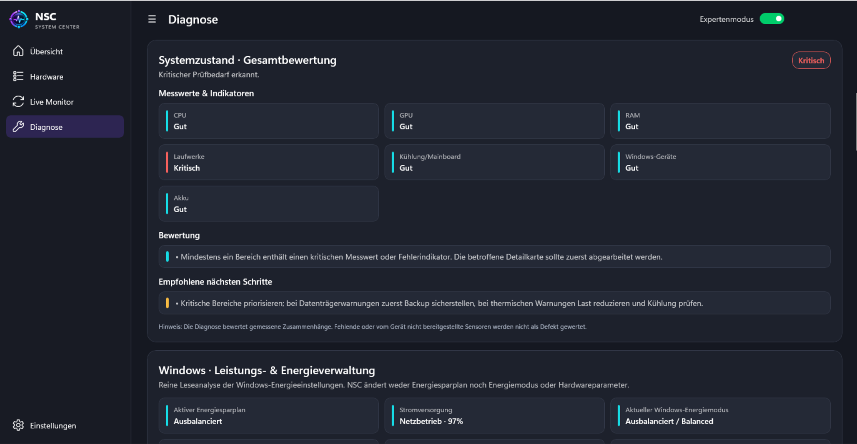
Task: Select the GPU Gut indicator card
Action: (494, 121)
